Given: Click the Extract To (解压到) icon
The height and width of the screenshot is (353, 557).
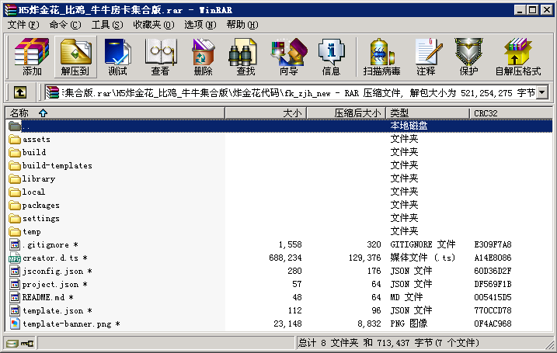Looking at the screenshot, I should coord(75,57).
